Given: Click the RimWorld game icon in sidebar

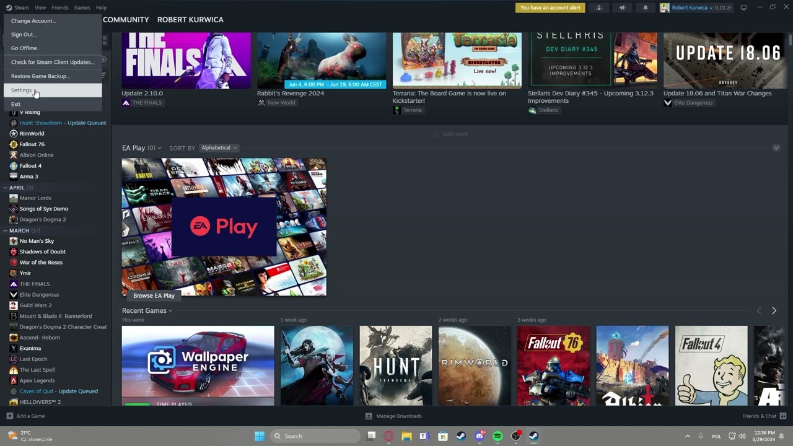Looking at the screenshot, I should tap(14, 133).
